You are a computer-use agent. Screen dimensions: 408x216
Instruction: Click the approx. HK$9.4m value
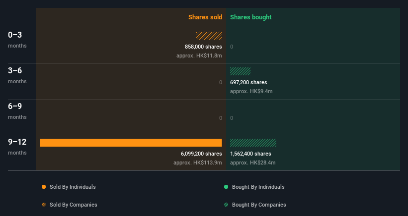point(251,91)
